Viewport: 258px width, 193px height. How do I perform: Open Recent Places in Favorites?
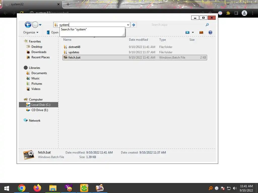coord(41,57)
